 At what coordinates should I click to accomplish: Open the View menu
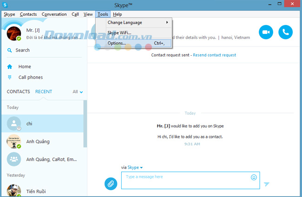coord(88,14)
